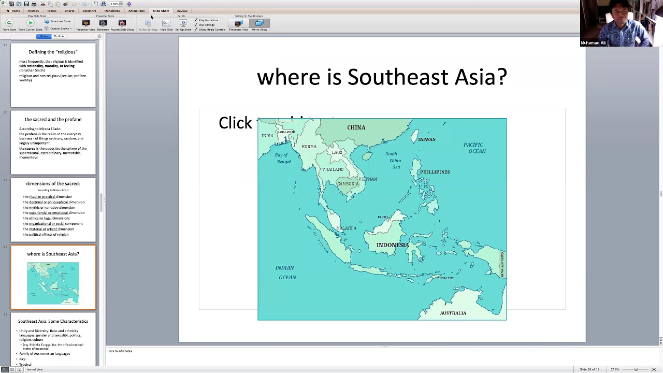Click the Undo arrow icon
This screenshot has height=373, width=663.
(x=74, y=4)
